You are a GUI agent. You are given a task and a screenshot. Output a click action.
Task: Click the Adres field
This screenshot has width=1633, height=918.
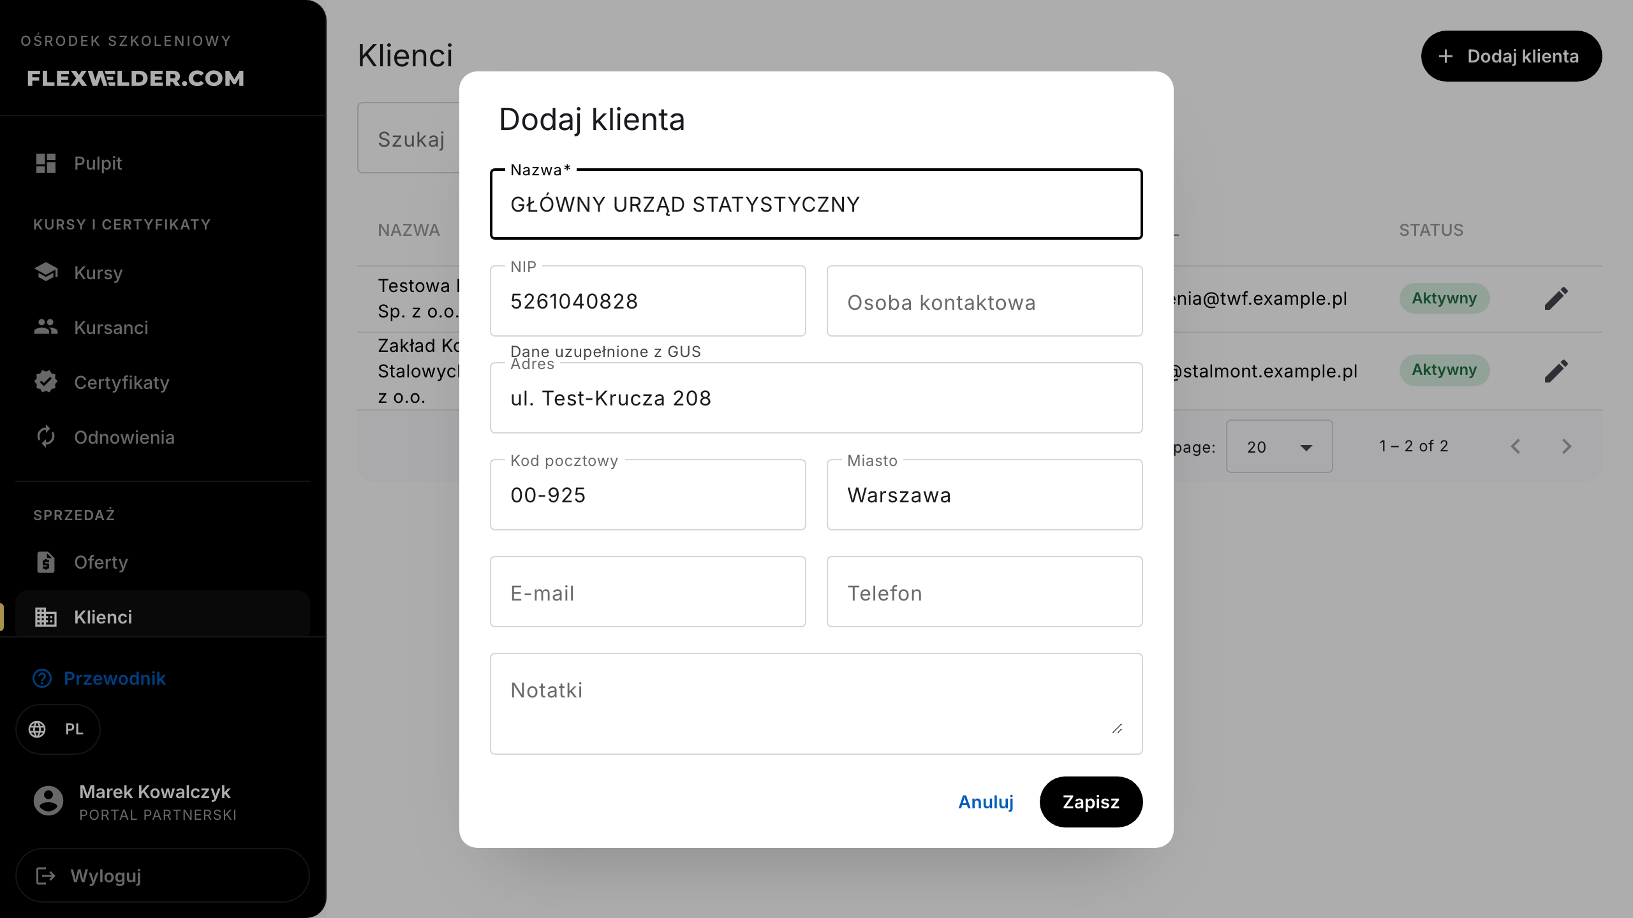[816, 398]
